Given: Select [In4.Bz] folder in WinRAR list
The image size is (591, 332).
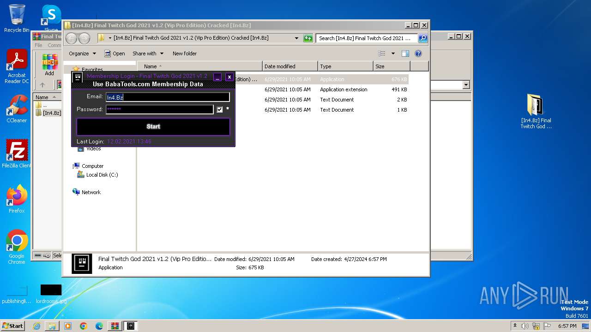Looking at the screenshot, I should [48, 113].
